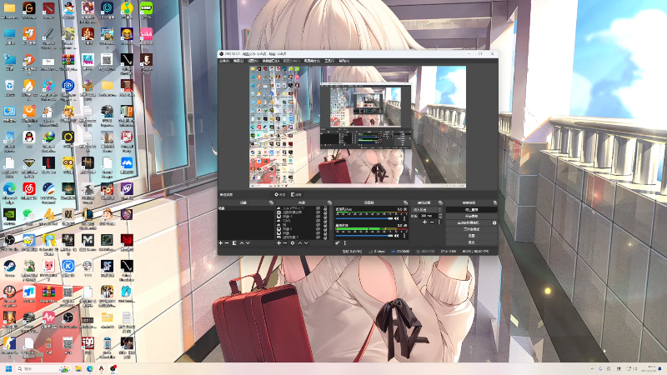
Task: Open the View menu in OBS
Action: [253, 61]
